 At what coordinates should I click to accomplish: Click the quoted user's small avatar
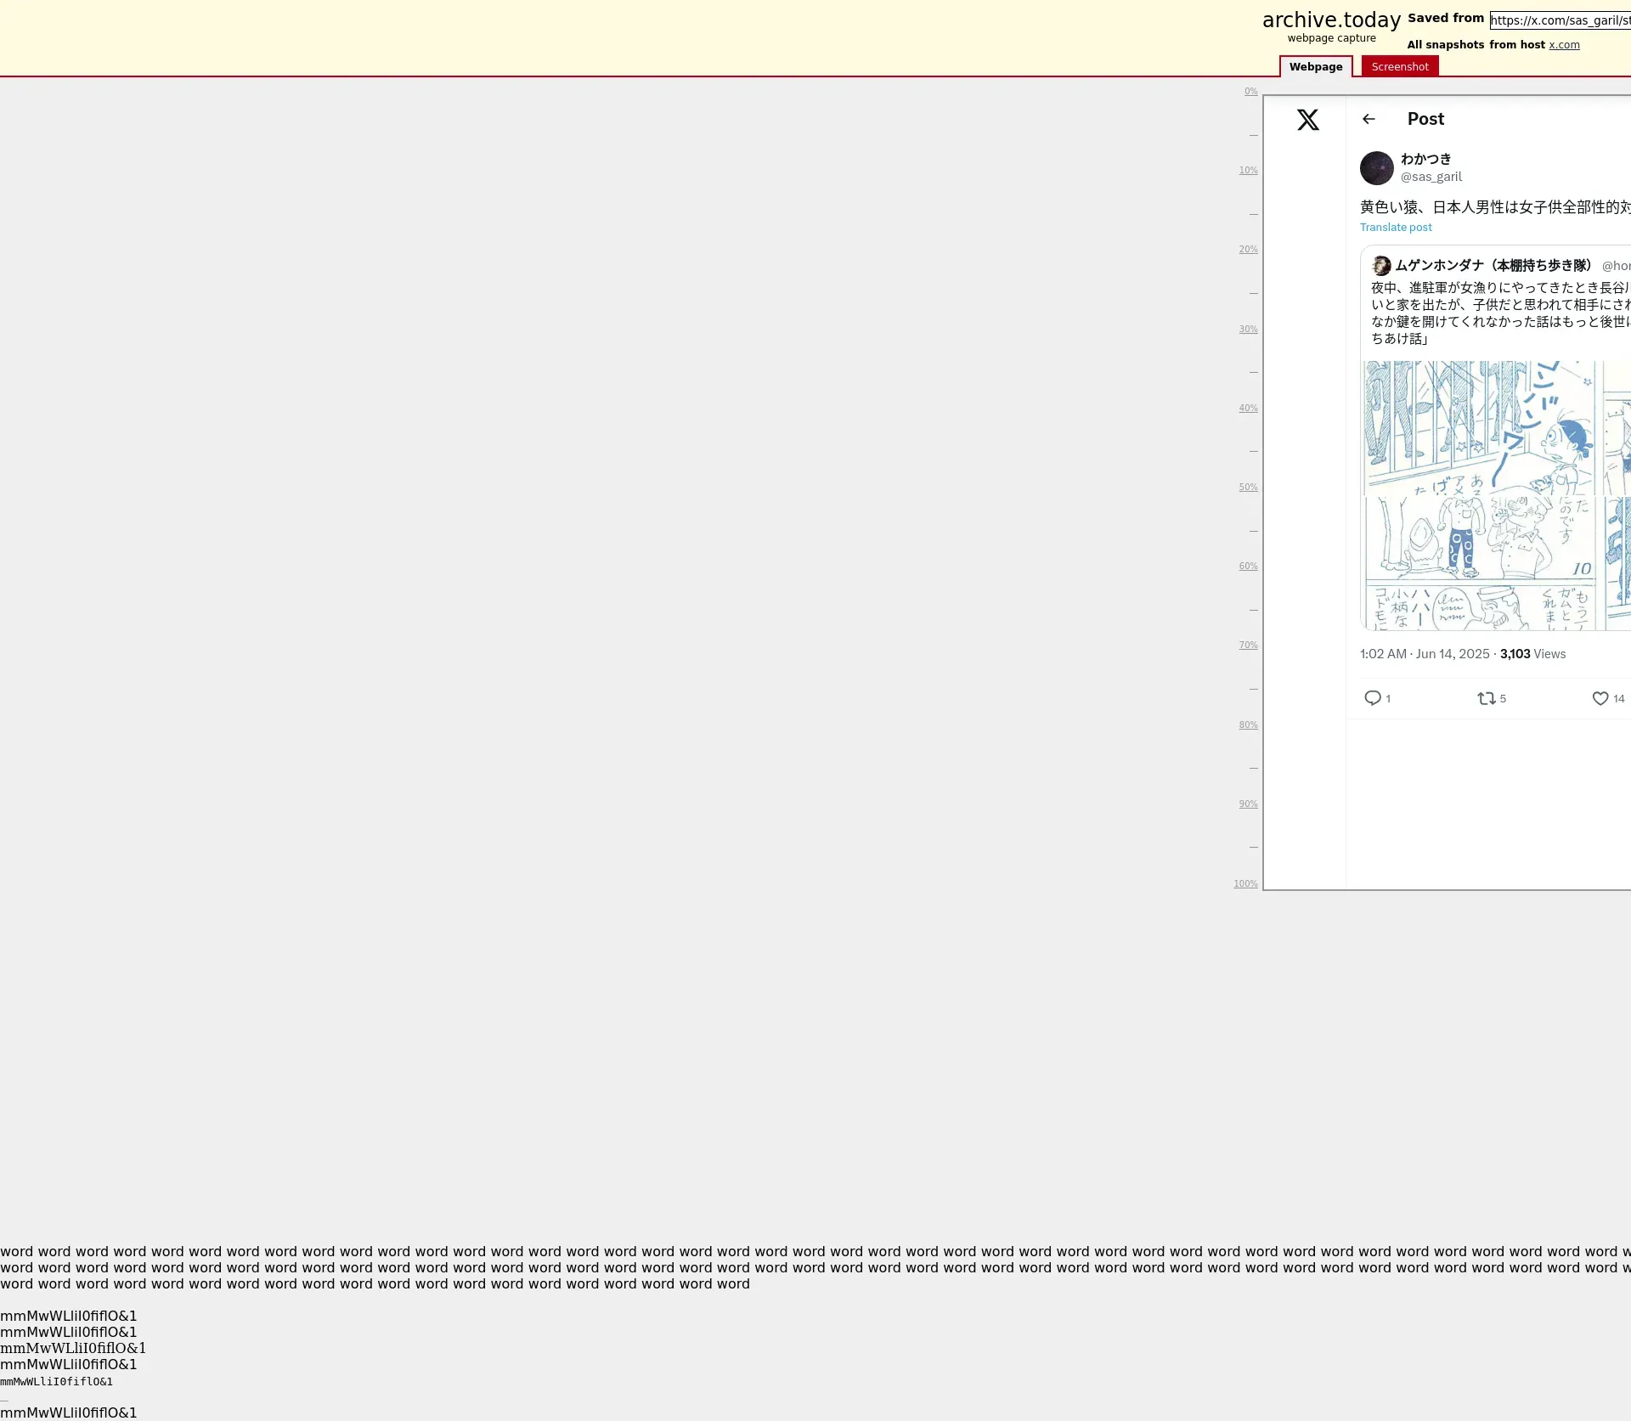[1381, 266]
